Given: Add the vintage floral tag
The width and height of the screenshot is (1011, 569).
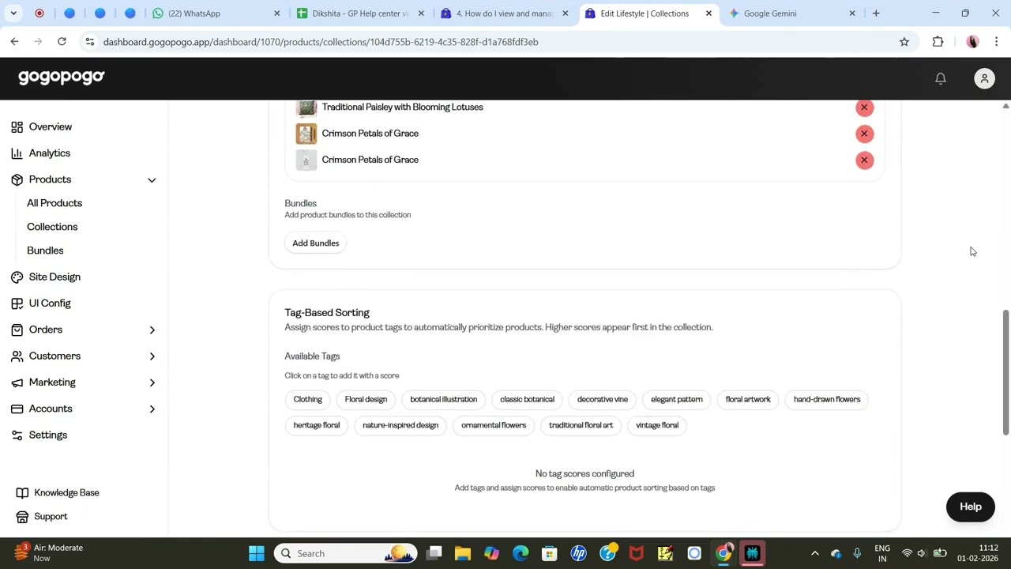Looking at the screenshot, I should click(657, 425).
